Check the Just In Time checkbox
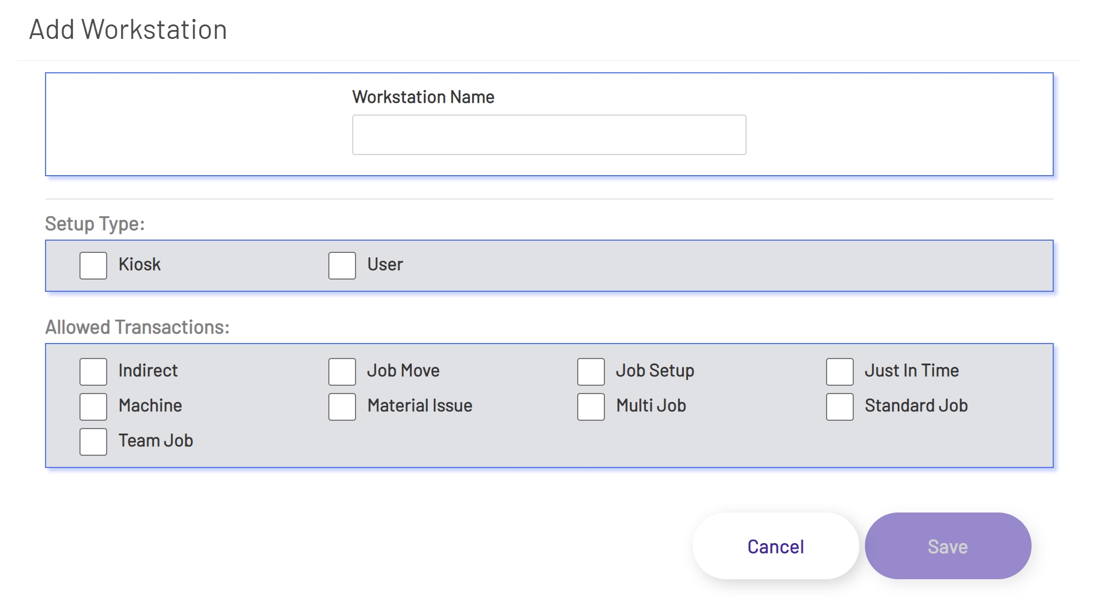Image resolution: width=1101 pixels, height=612 pixels. pyautogui.click(x=839, y=372)
